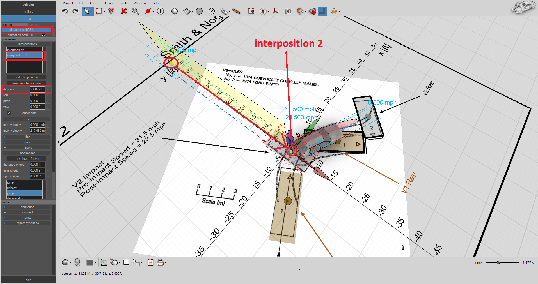Expand the misc section
Screen dimensions: 538x284
(x=27, y=142)
